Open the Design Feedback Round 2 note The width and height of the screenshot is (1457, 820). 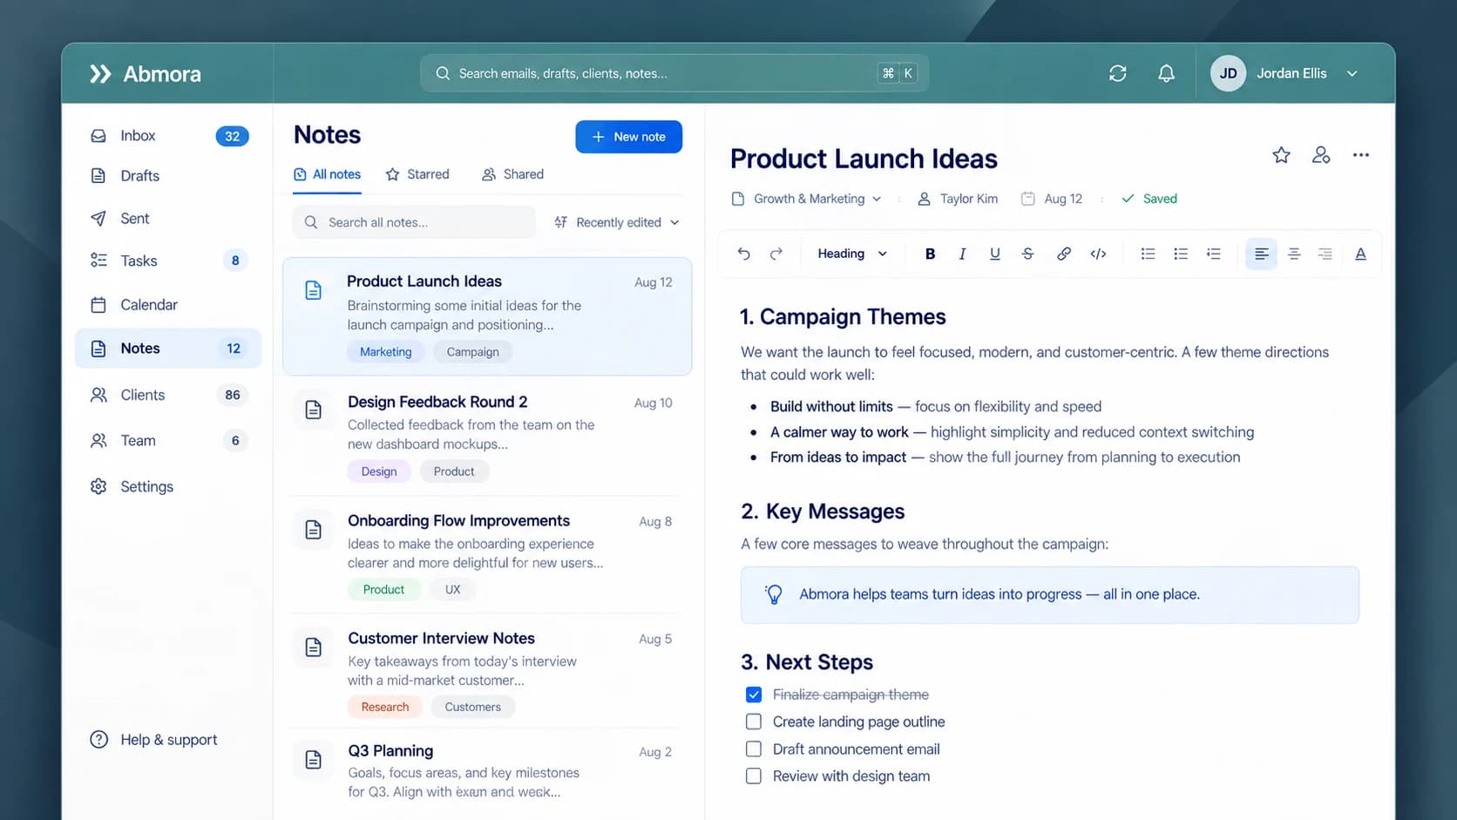pos(487,435)
